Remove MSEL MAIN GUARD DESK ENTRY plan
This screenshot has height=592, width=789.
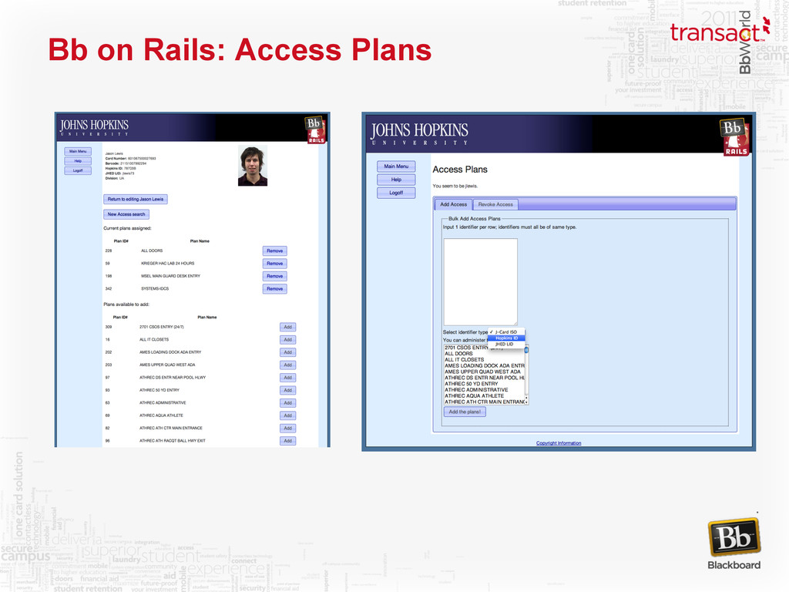tap(275, 276)
